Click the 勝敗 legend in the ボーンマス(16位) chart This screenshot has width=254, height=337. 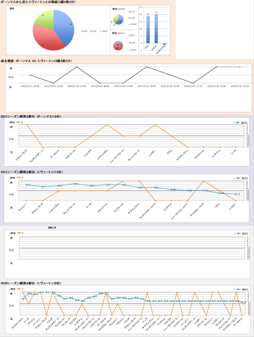(16, 122)
